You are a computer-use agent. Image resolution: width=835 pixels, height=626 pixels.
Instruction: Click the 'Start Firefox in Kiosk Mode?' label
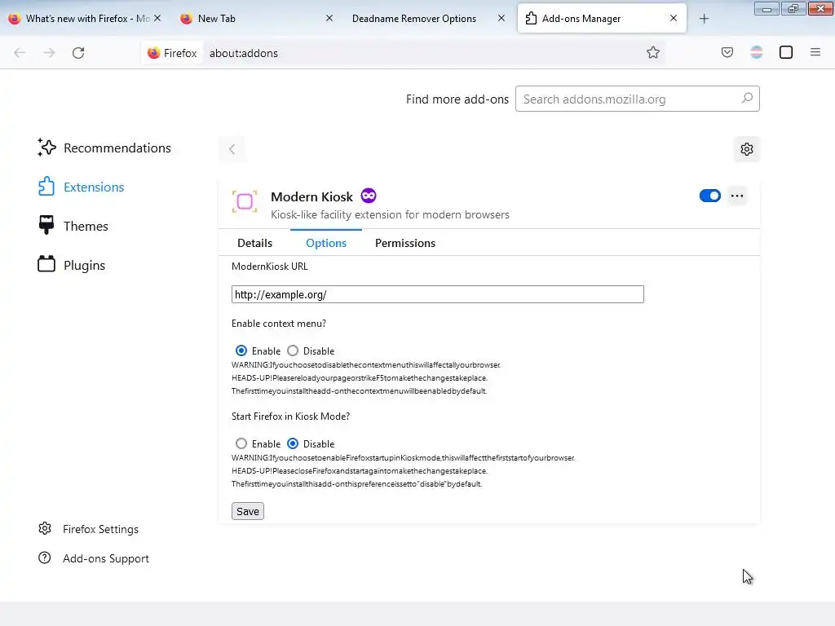290,417
